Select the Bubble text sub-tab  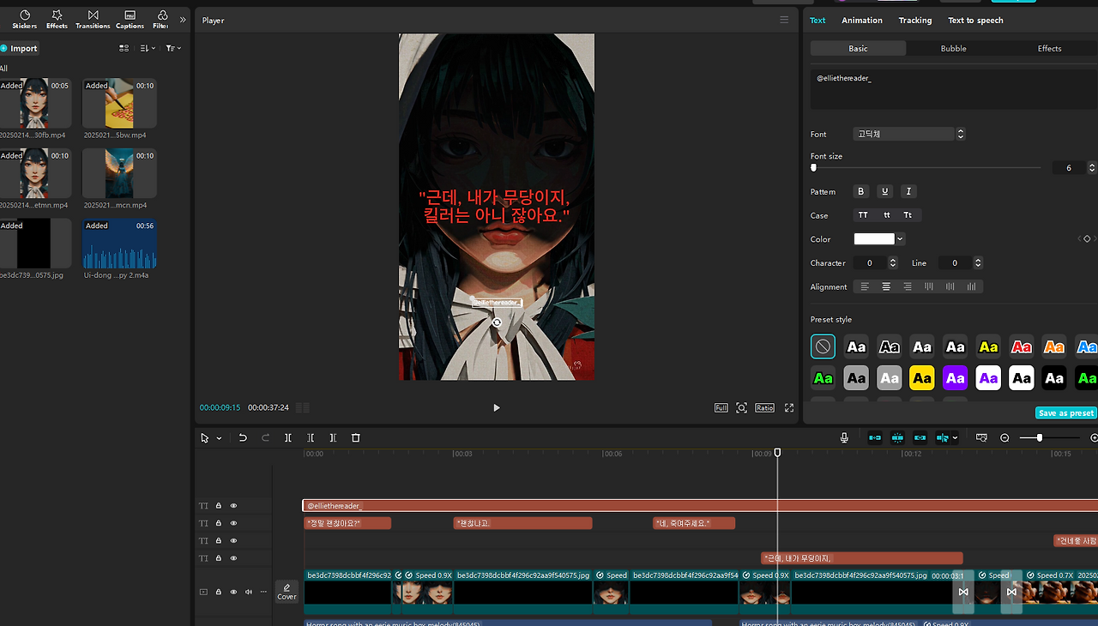[x=953, y=49]
